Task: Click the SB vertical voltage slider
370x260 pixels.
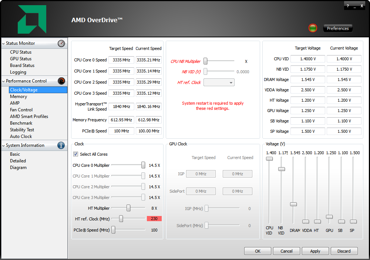Action: (342, 222)
